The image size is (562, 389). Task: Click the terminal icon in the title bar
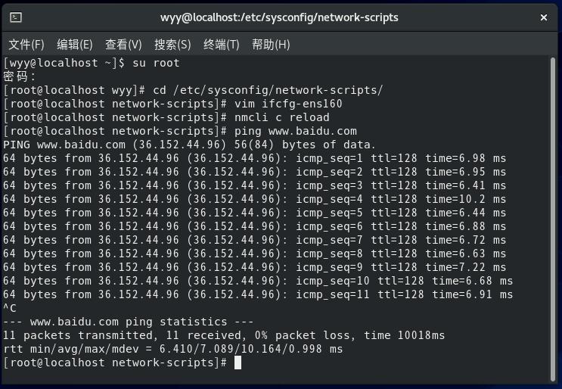16,17
